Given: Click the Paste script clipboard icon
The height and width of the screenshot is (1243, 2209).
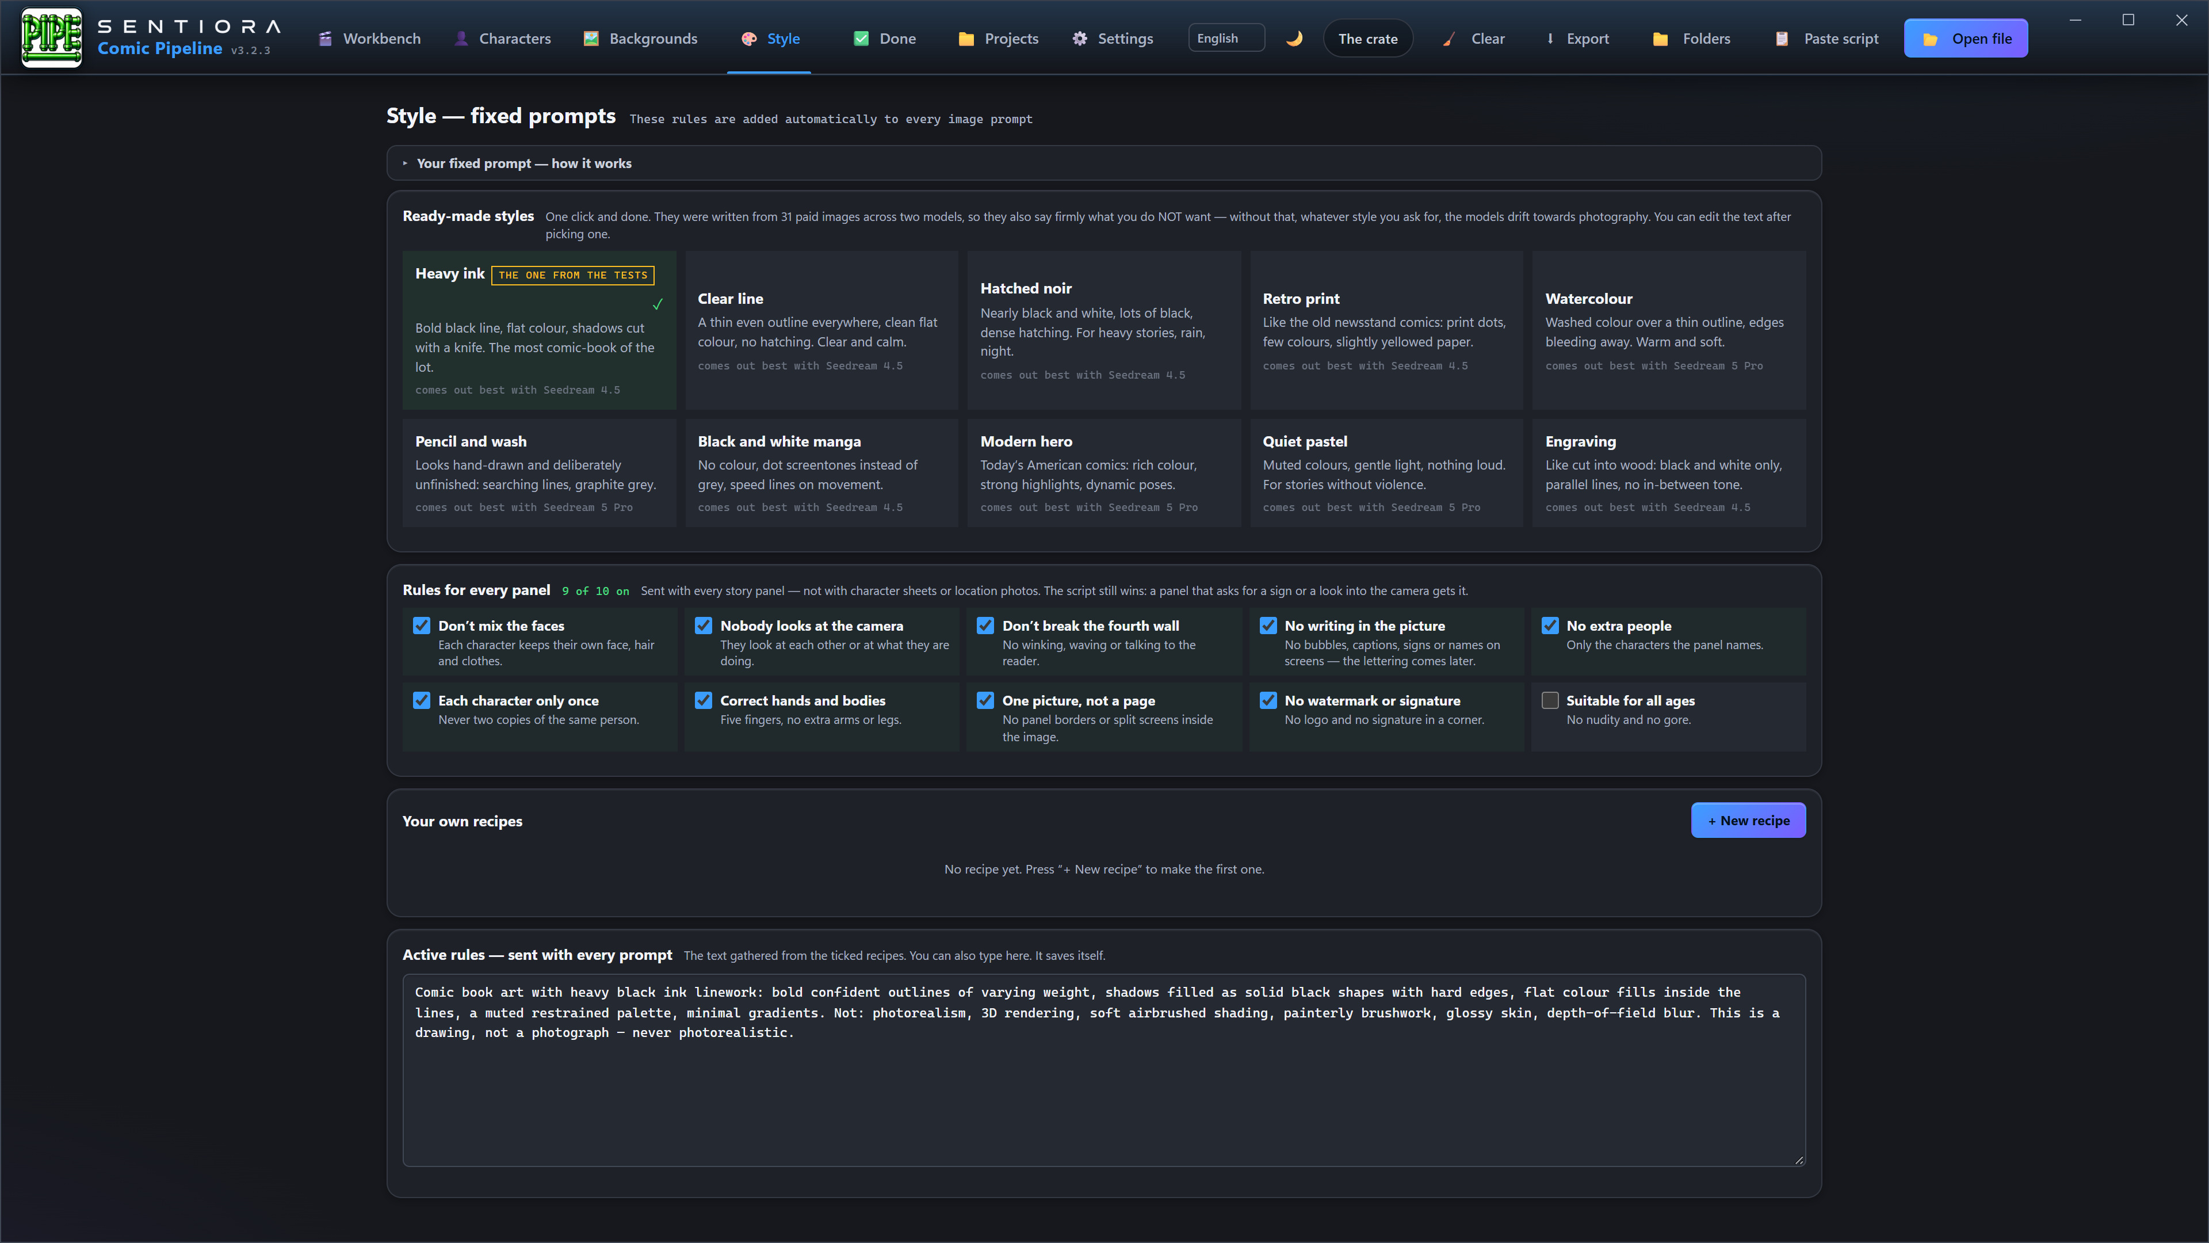Looking at the screenshot, I should [1781, 39].
